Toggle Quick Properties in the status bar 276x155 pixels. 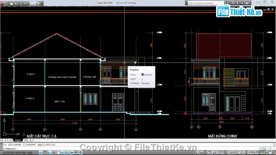[81, 152]
